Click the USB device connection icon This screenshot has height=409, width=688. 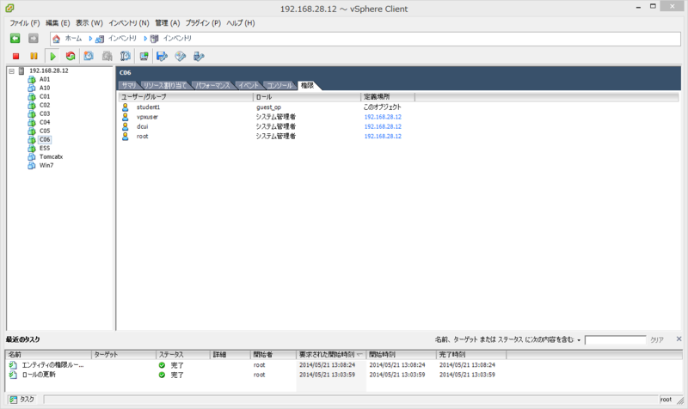199,56
